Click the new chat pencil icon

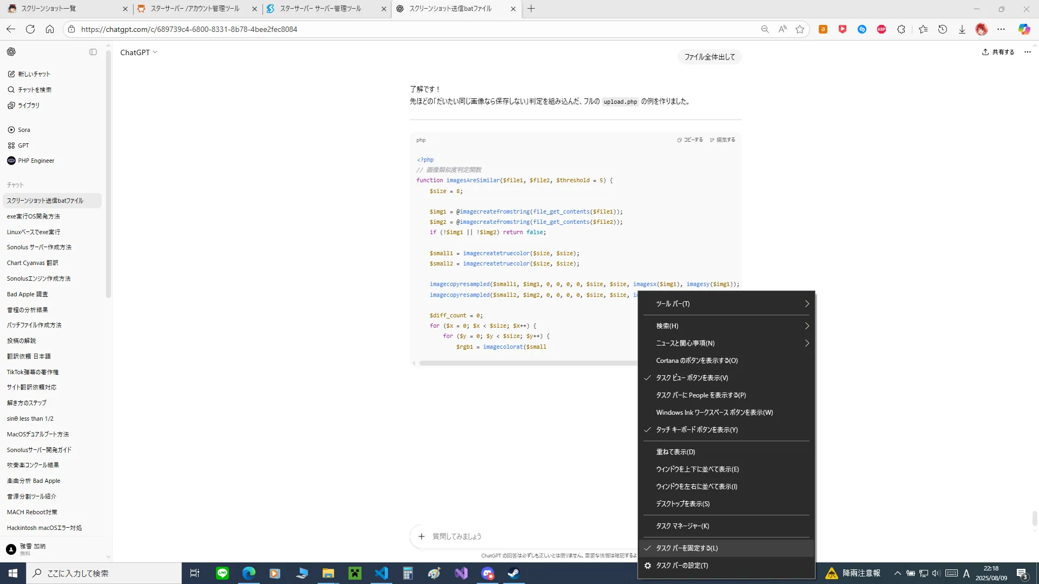point(11,74)
